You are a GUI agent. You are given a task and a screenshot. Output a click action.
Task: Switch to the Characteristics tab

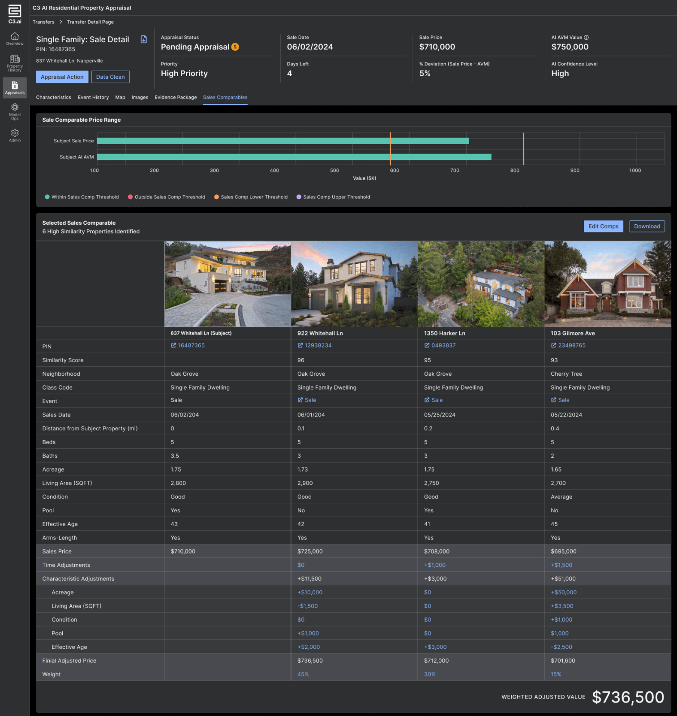(54, 98)
